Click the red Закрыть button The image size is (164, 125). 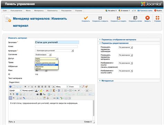click(147, 19)
